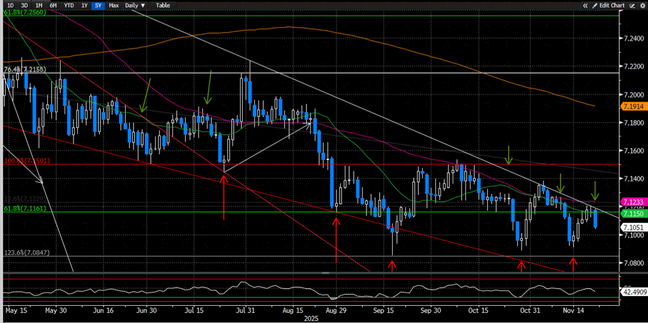Collapse toolbar with double-chevron icon
This screenshot has width=648, height=323.
[x=585, y=5]
